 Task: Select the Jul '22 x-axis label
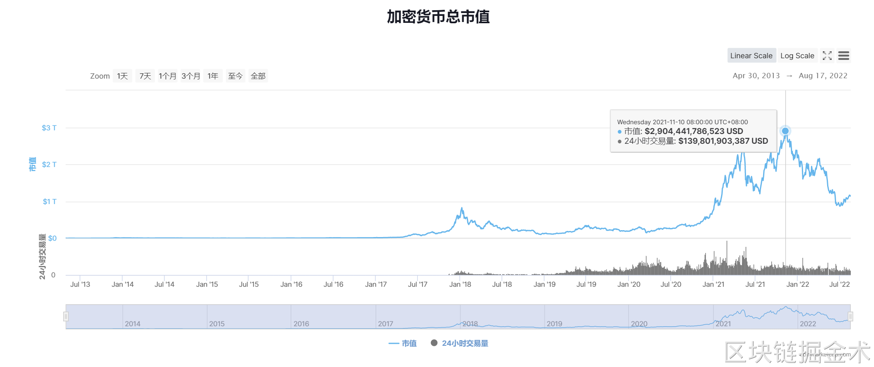[x=840, y=284]
